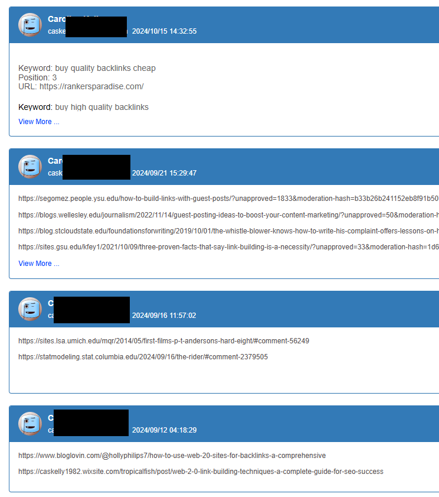Select the 'Keyword: buy quality backlinks cheap' line
Image resolution: width=439 pixels, height=497 pixels.
click(87, 68)
